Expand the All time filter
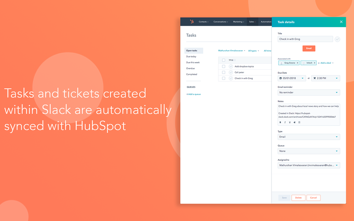Screen dimensions: 354x221 point(268,51)
